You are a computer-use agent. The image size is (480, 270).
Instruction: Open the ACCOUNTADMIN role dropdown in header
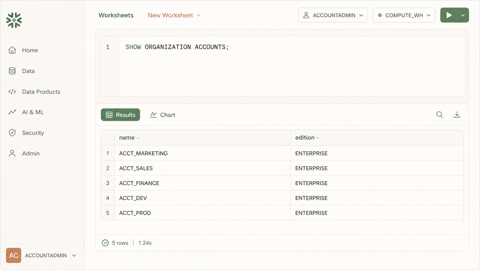(333, 15)
